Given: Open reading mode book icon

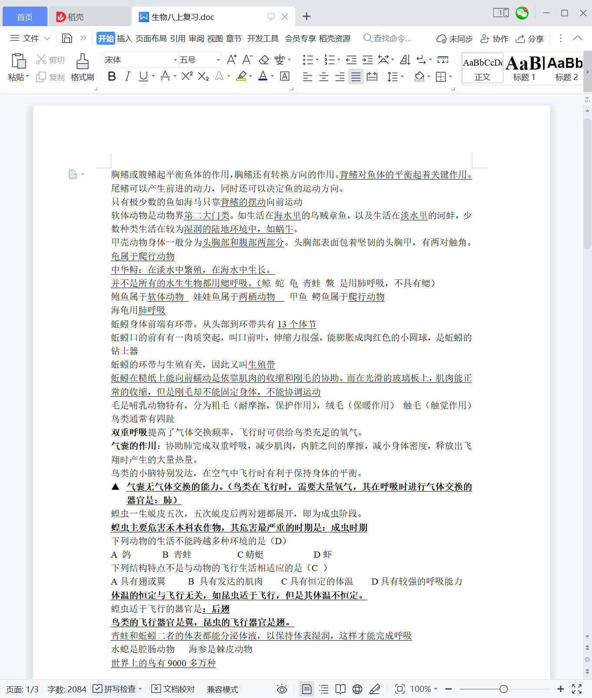Looking at the screenshot, I should (x=340, y=689).
